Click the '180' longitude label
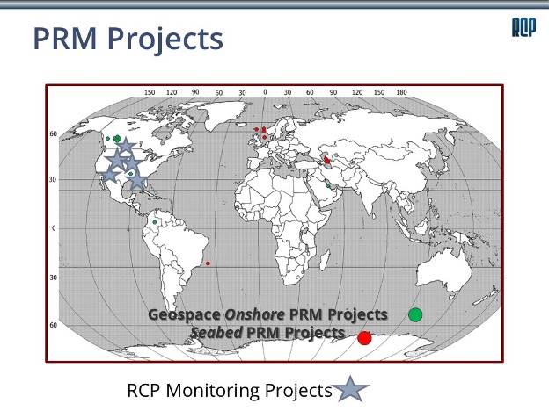Viewport: 549px width, 411px height. [x=401, y=92]
